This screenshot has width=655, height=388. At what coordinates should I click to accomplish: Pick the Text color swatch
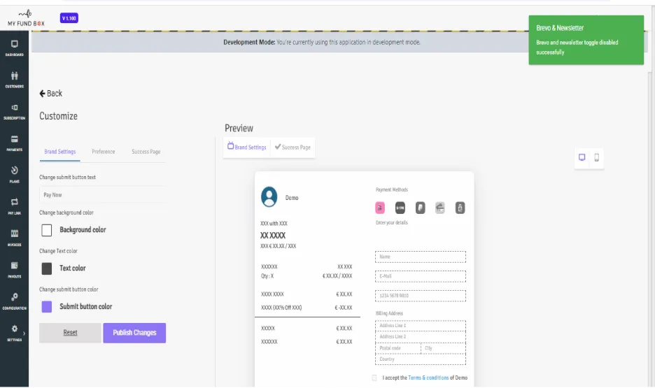[47, 268]
